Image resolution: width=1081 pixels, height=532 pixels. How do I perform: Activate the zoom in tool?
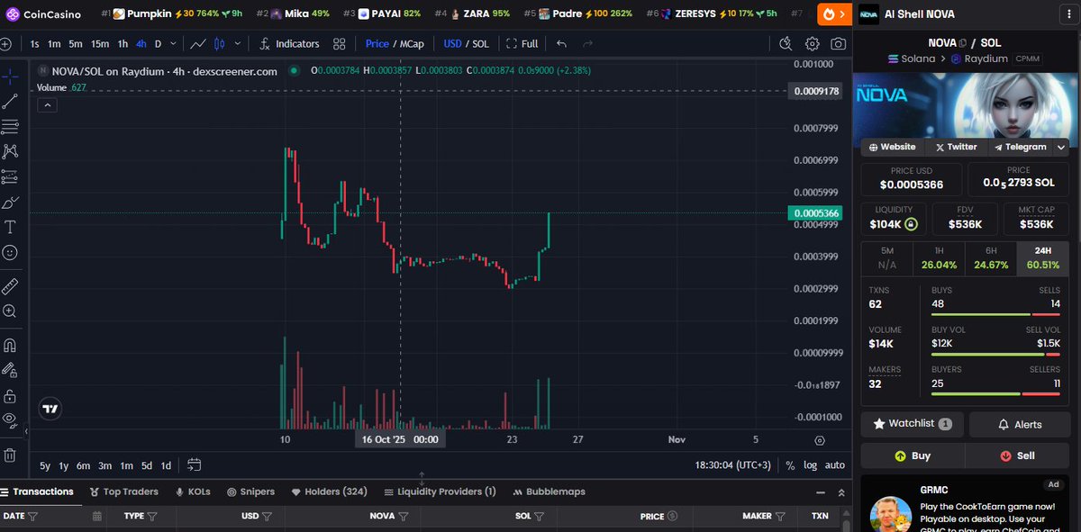pyautogui.click(x=10, y=311)
